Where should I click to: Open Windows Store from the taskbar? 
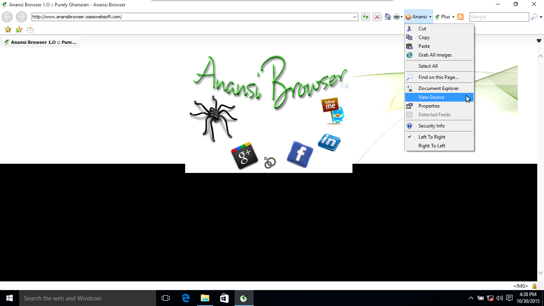(224, 298)
